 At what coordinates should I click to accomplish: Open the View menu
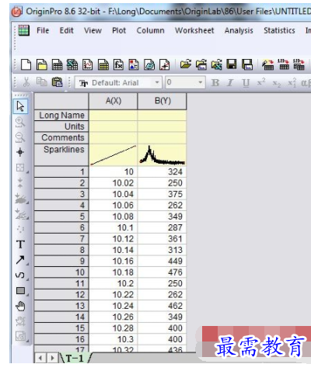coord(93,30)
